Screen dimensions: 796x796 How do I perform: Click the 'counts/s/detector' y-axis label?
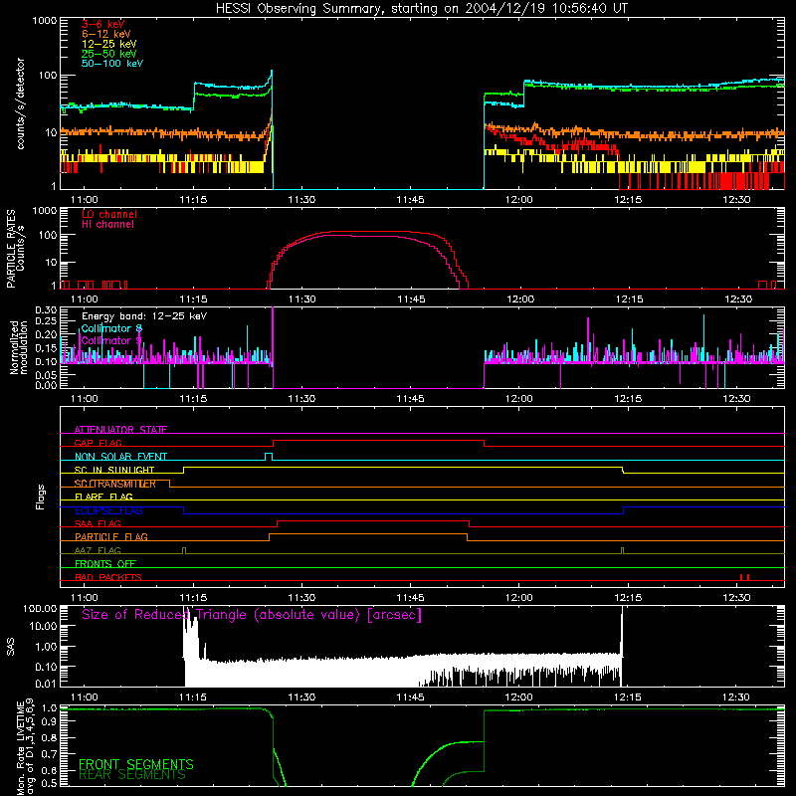coord(20,103)
